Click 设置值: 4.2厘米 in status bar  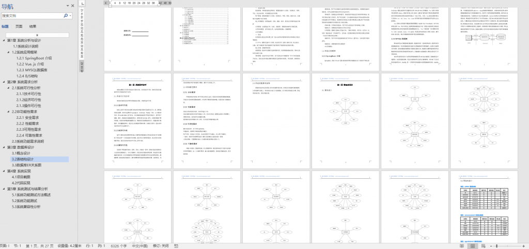tap(70, 246)
